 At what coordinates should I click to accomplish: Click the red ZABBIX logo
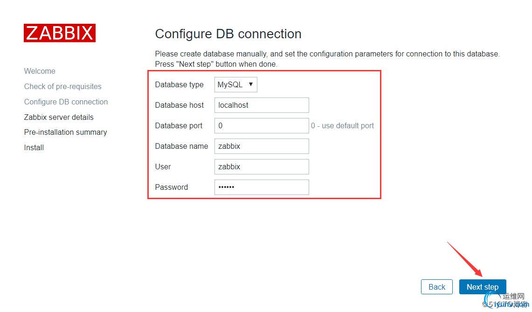[x=59, y=33]
